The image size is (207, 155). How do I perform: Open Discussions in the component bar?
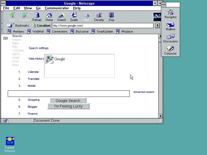(x=171, y=38)
